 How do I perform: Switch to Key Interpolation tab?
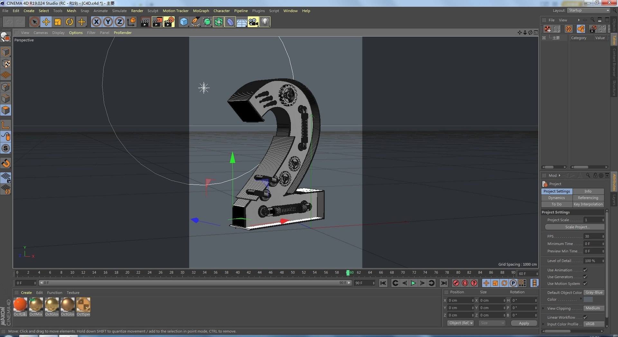588,204
